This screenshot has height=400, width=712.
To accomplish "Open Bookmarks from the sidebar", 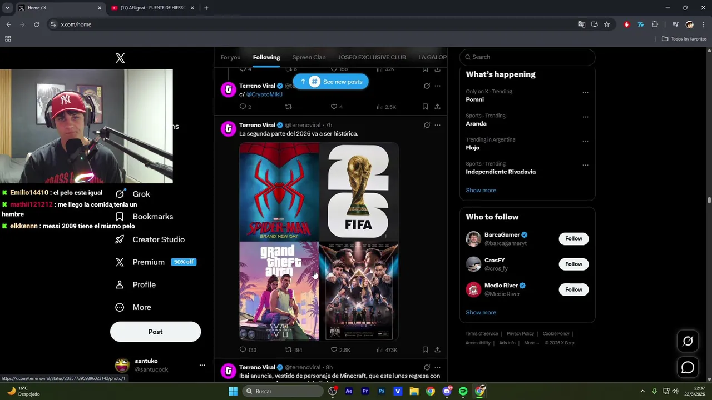I will pos(144,217).
